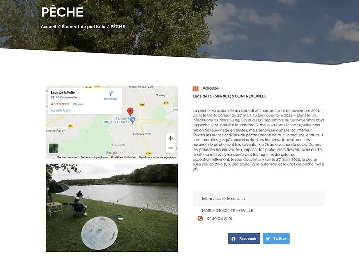Screen dimensions: 359x256
Task: Open the Élément de portfolio breadcrumb
Action: pos(83,27)
